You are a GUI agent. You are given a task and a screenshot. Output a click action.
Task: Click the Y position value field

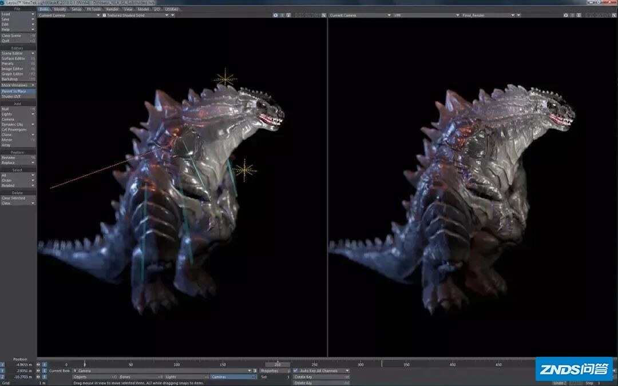[21, 371]
